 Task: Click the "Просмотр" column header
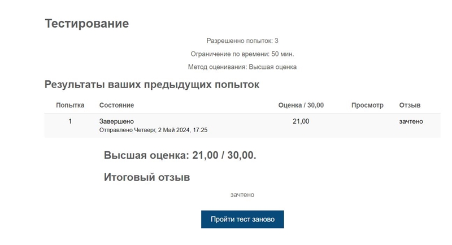[367, 105]
